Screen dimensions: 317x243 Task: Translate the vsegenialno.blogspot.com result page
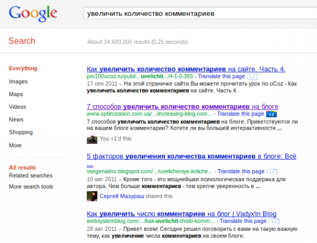pyautogui.click(x=241, y=171)
